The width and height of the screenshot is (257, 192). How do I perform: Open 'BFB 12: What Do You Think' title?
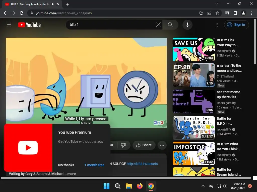pyautogui.click(x=229, y=146)
